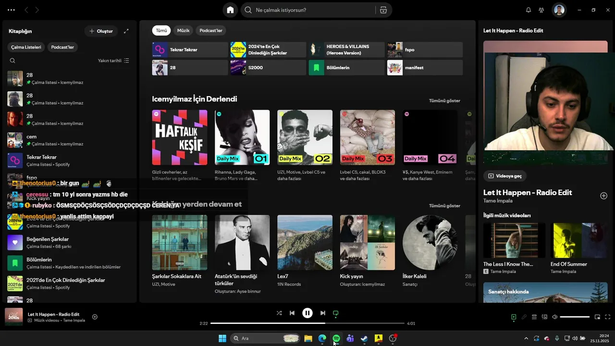Search within the library using the magnifier
The width and height of the screenshot is (615, 346).
[12, 61]
